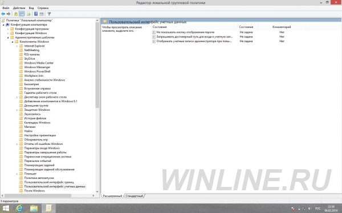The height and width of the screenshot is (213, 342).
Task: Click the tree pane vertical scrollbar thumb
Action: [x=97, y=65]
